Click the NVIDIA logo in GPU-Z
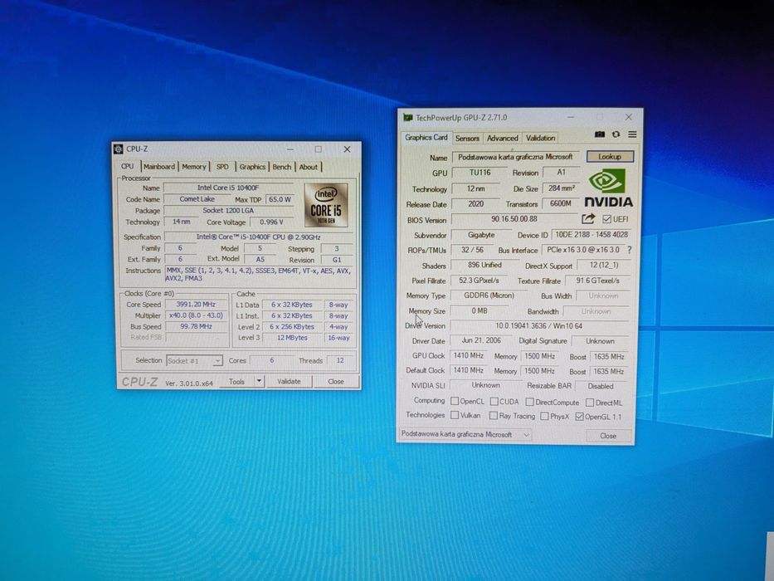 [608, 188]
